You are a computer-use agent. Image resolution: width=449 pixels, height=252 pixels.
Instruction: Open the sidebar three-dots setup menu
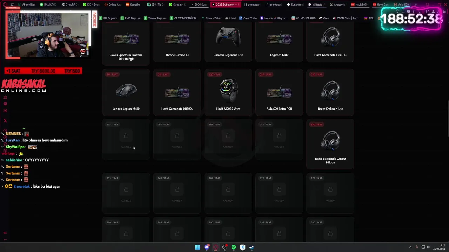(5, 239)
